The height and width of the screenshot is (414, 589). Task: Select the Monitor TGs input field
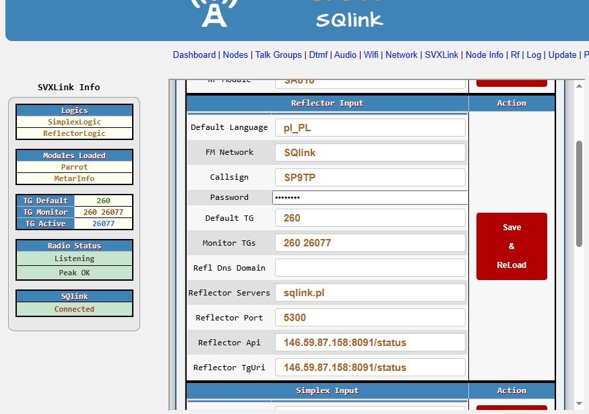pyautogui.click(x=370, y=243)
